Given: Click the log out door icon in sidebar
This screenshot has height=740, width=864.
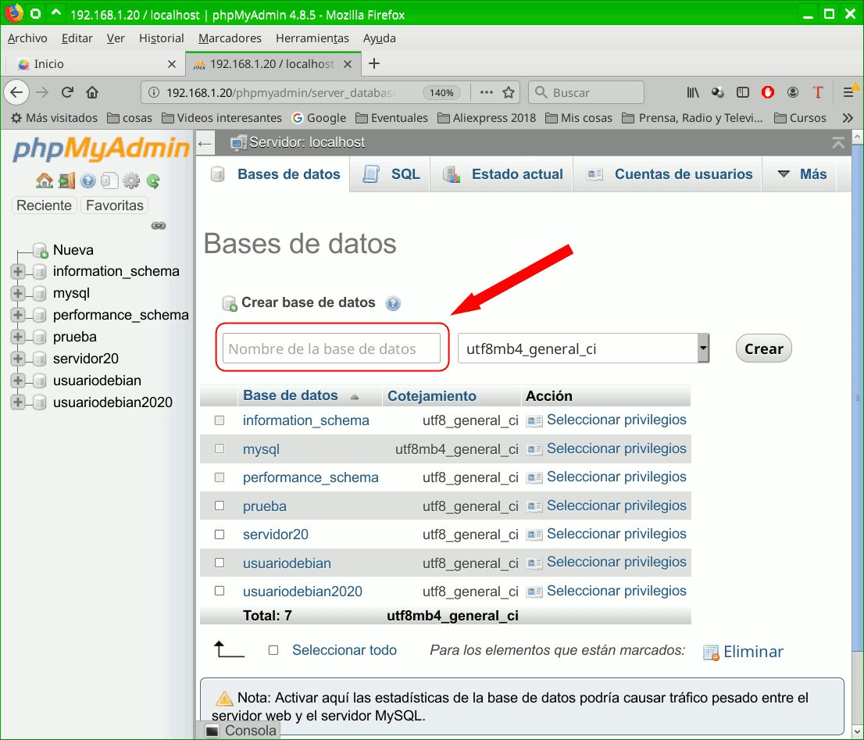Looking at the screenshot, I should click(x=66, y=181).
